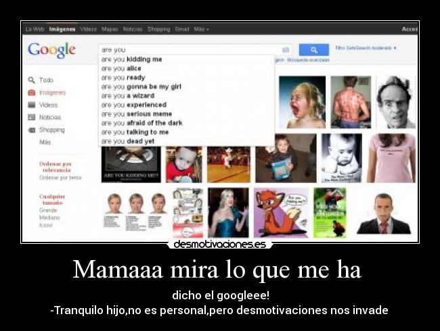Click the Búsqueda avanzada link
Image resolution: width=440 pixels, height=331 pixels.
[308, 60]
